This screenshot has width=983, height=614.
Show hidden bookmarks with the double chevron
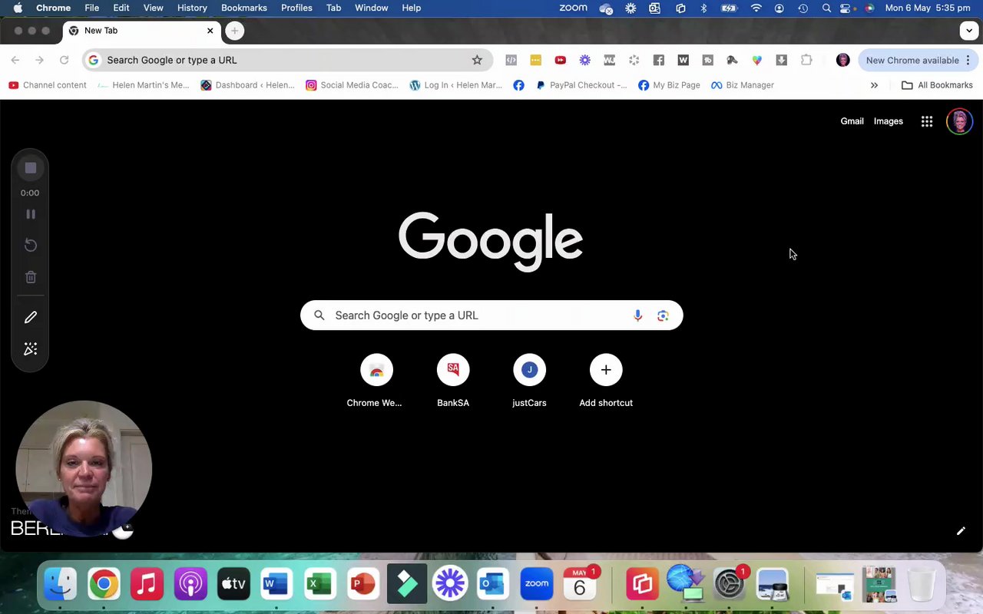point(874,85)
